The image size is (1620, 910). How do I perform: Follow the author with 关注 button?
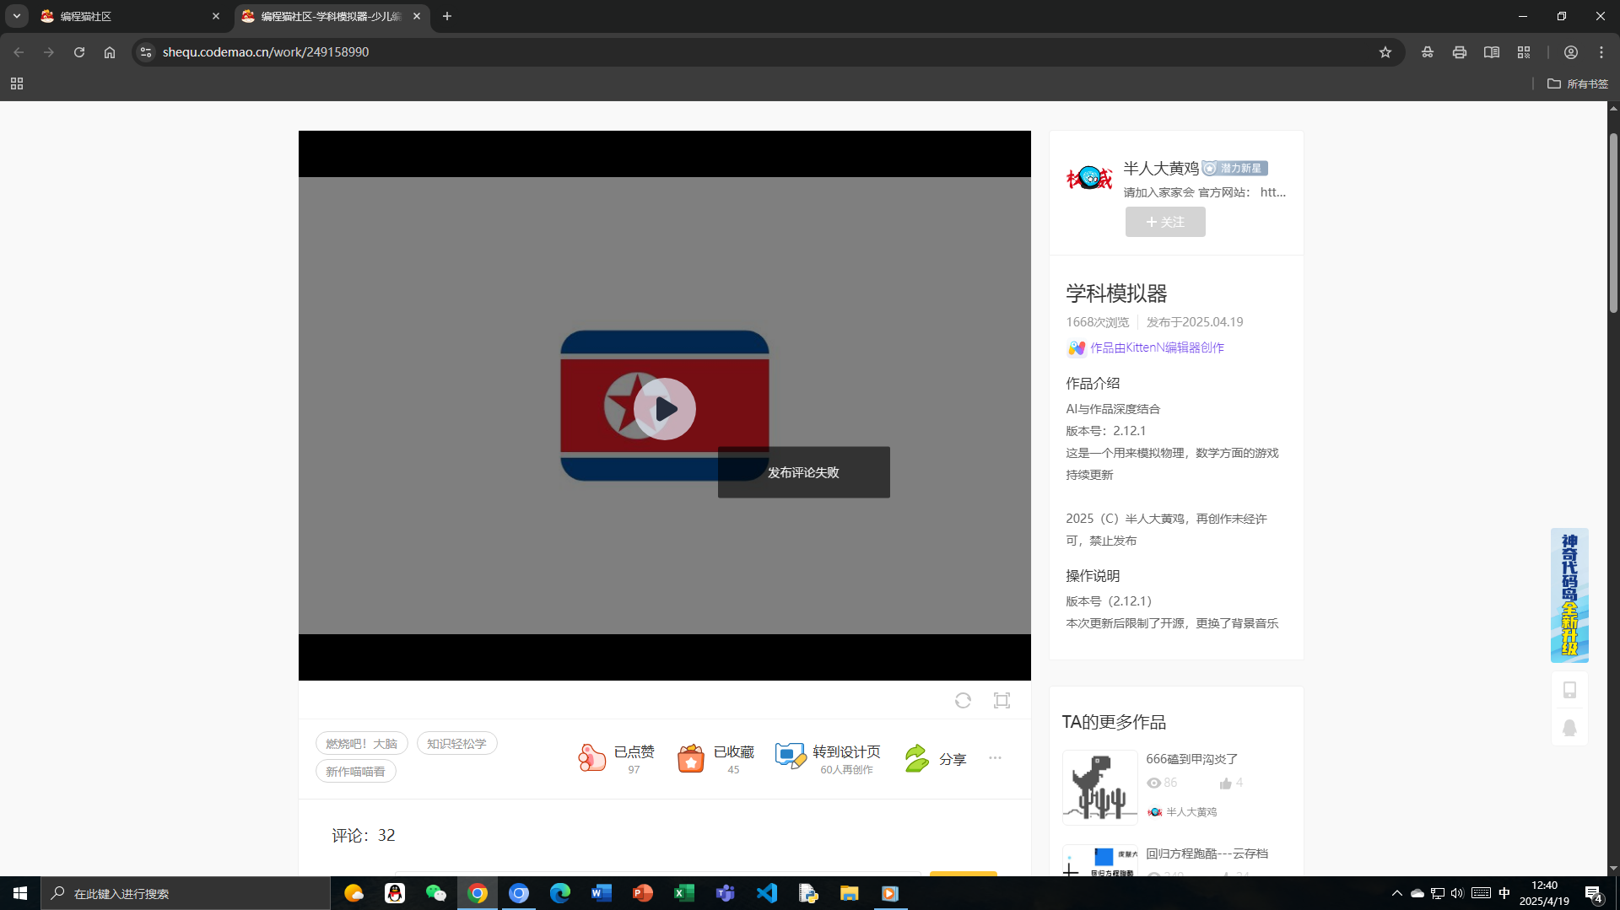pos(1165,222)
